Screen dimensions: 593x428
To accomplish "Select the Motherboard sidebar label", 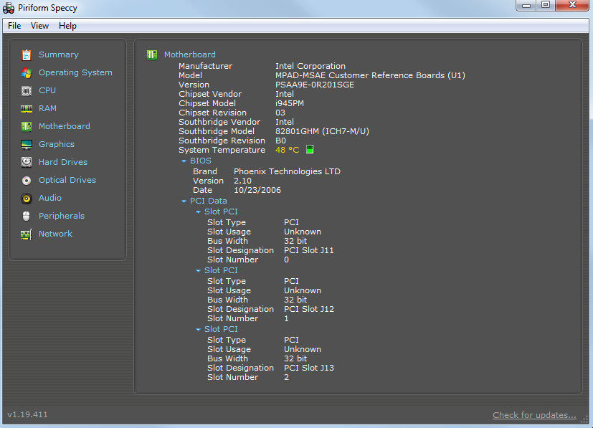I will point(65,126).
